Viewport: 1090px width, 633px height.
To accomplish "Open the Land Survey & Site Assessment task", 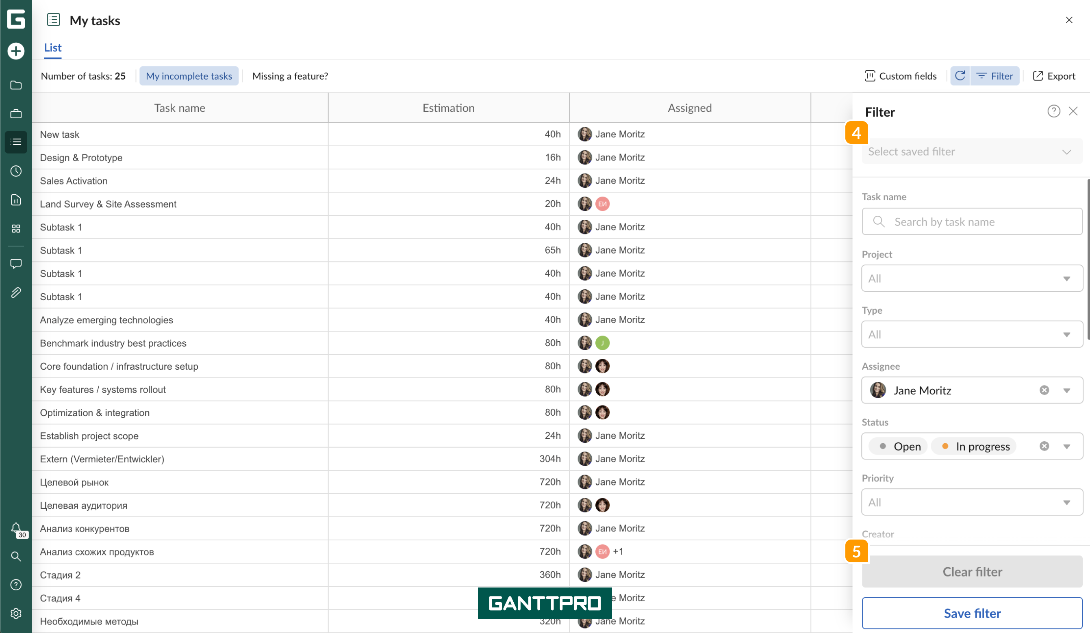I will pos(108,204).
